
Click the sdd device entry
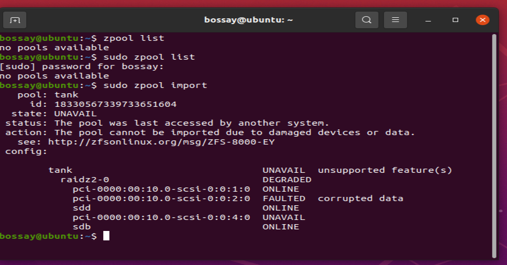(x=82, y=208)
